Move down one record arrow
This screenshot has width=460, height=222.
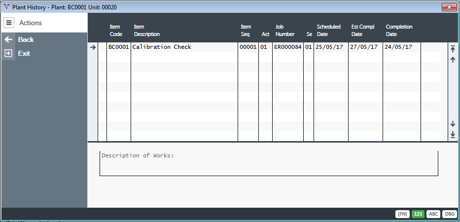(x=453, y=124)
